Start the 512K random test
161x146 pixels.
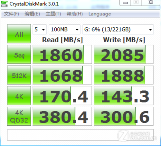[x=19, y=75]
